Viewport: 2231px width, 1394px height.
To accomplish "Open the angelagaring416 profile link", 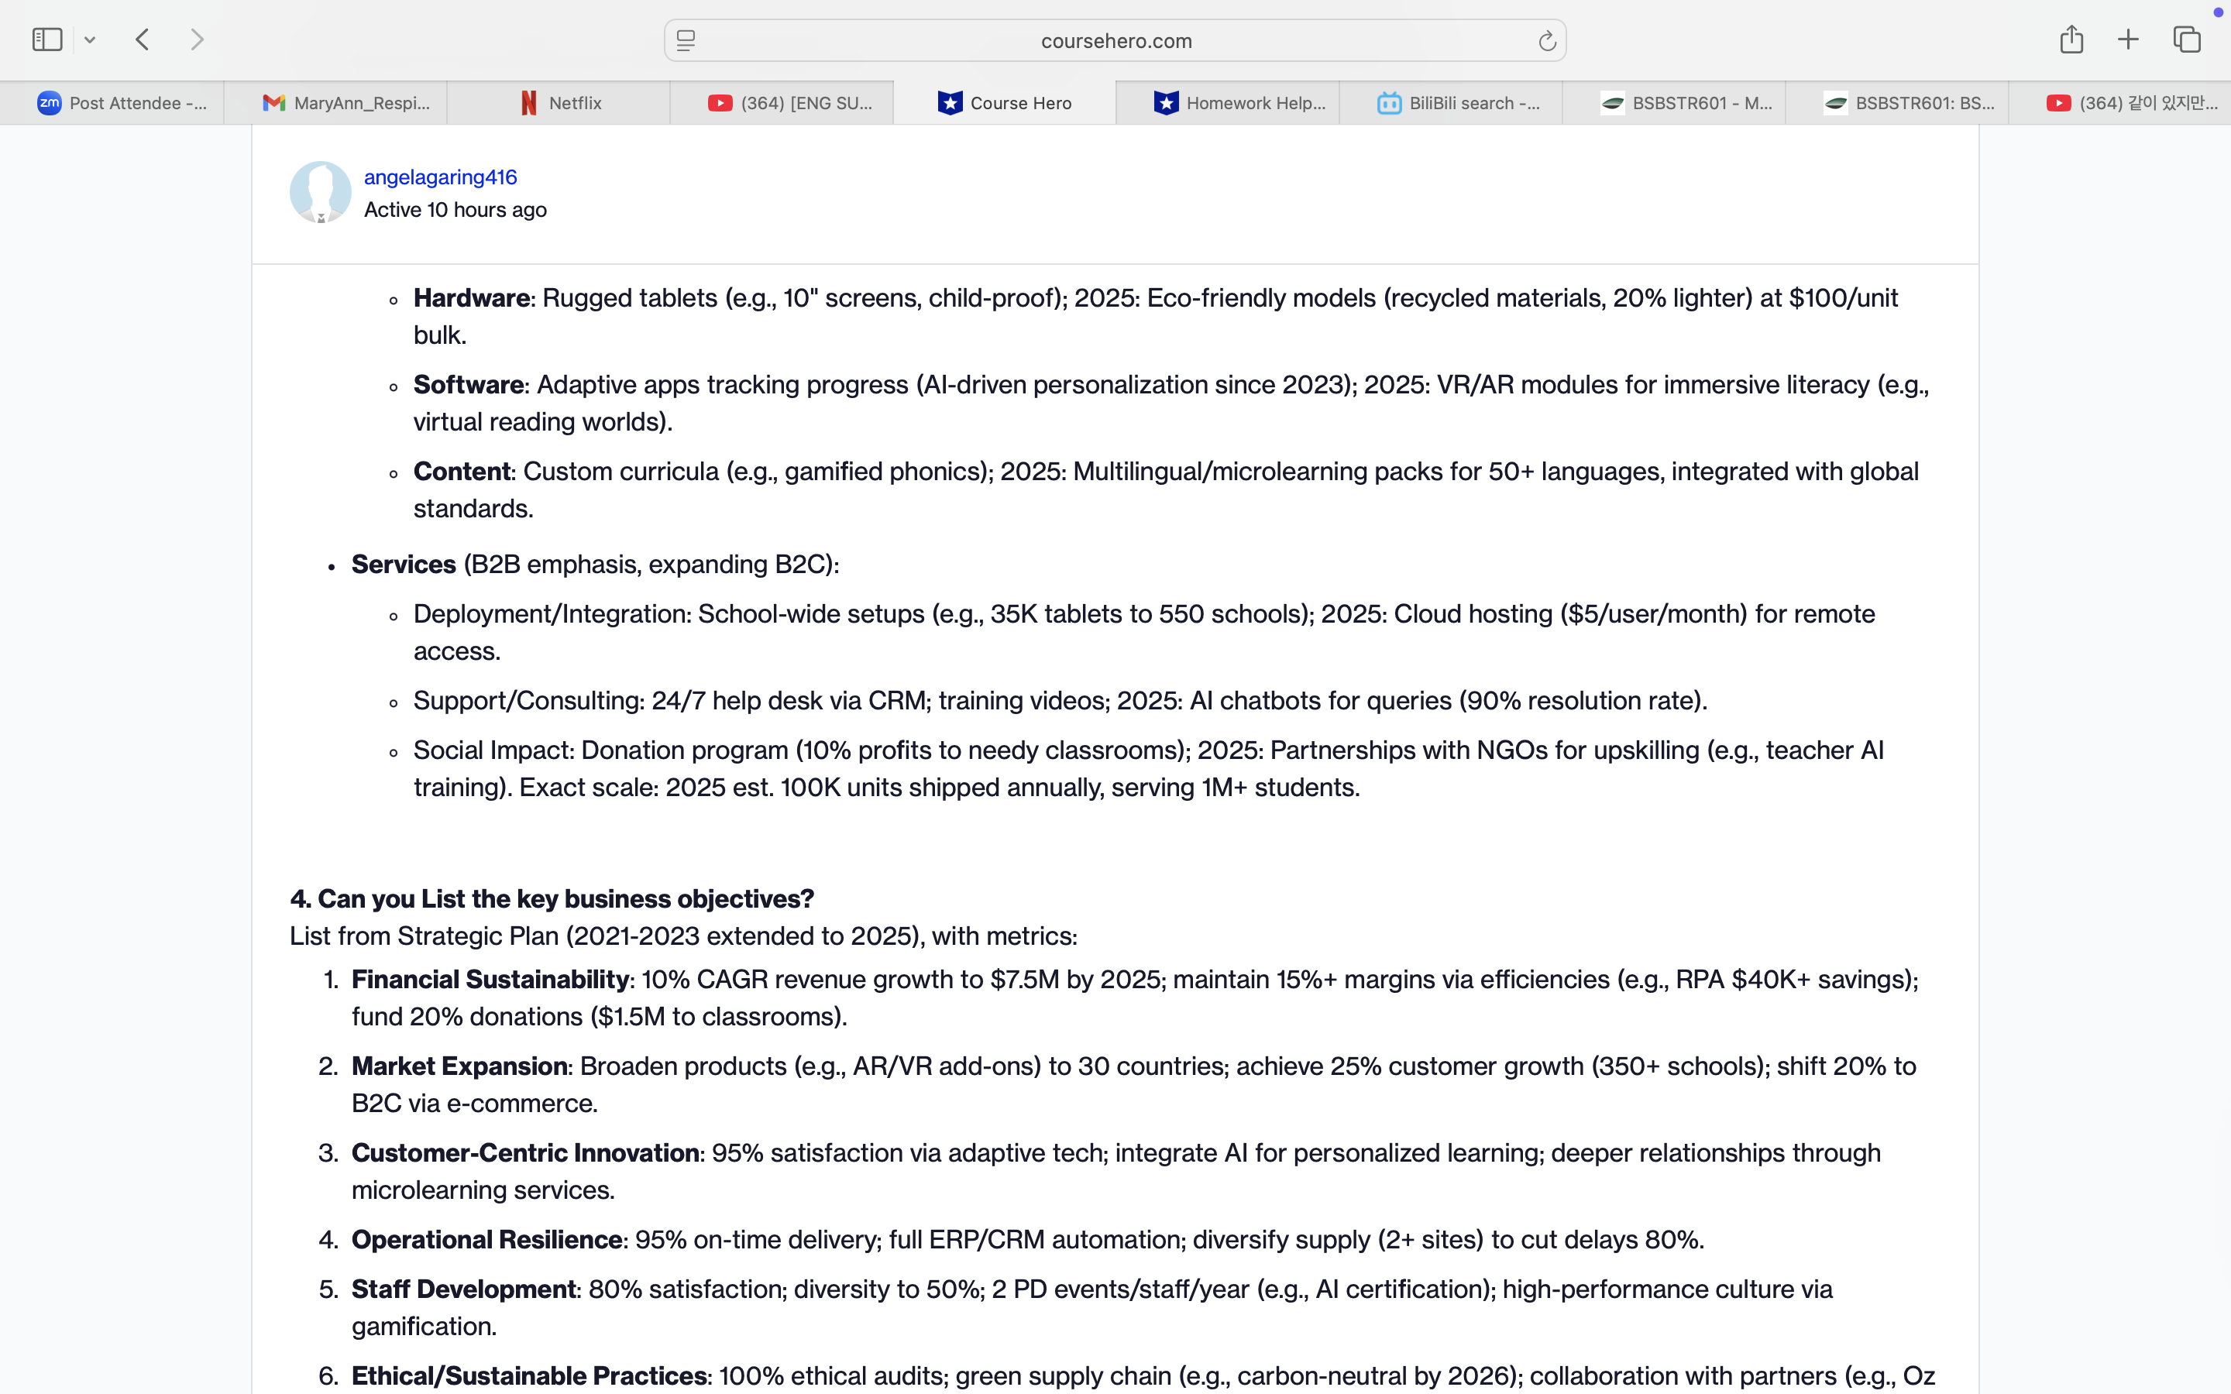I will pos(440,177).
